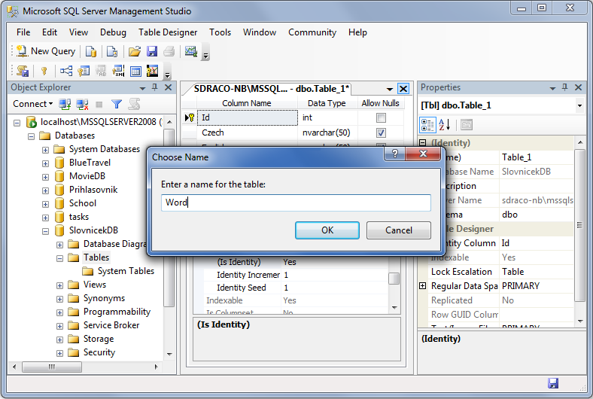Sort properties alphabetically with A-Z icon
593x399 pixels.
444,125
